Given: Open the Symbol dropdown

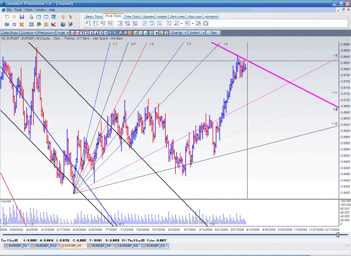Looking at the screenshot, I should click(x=197, y=33).
